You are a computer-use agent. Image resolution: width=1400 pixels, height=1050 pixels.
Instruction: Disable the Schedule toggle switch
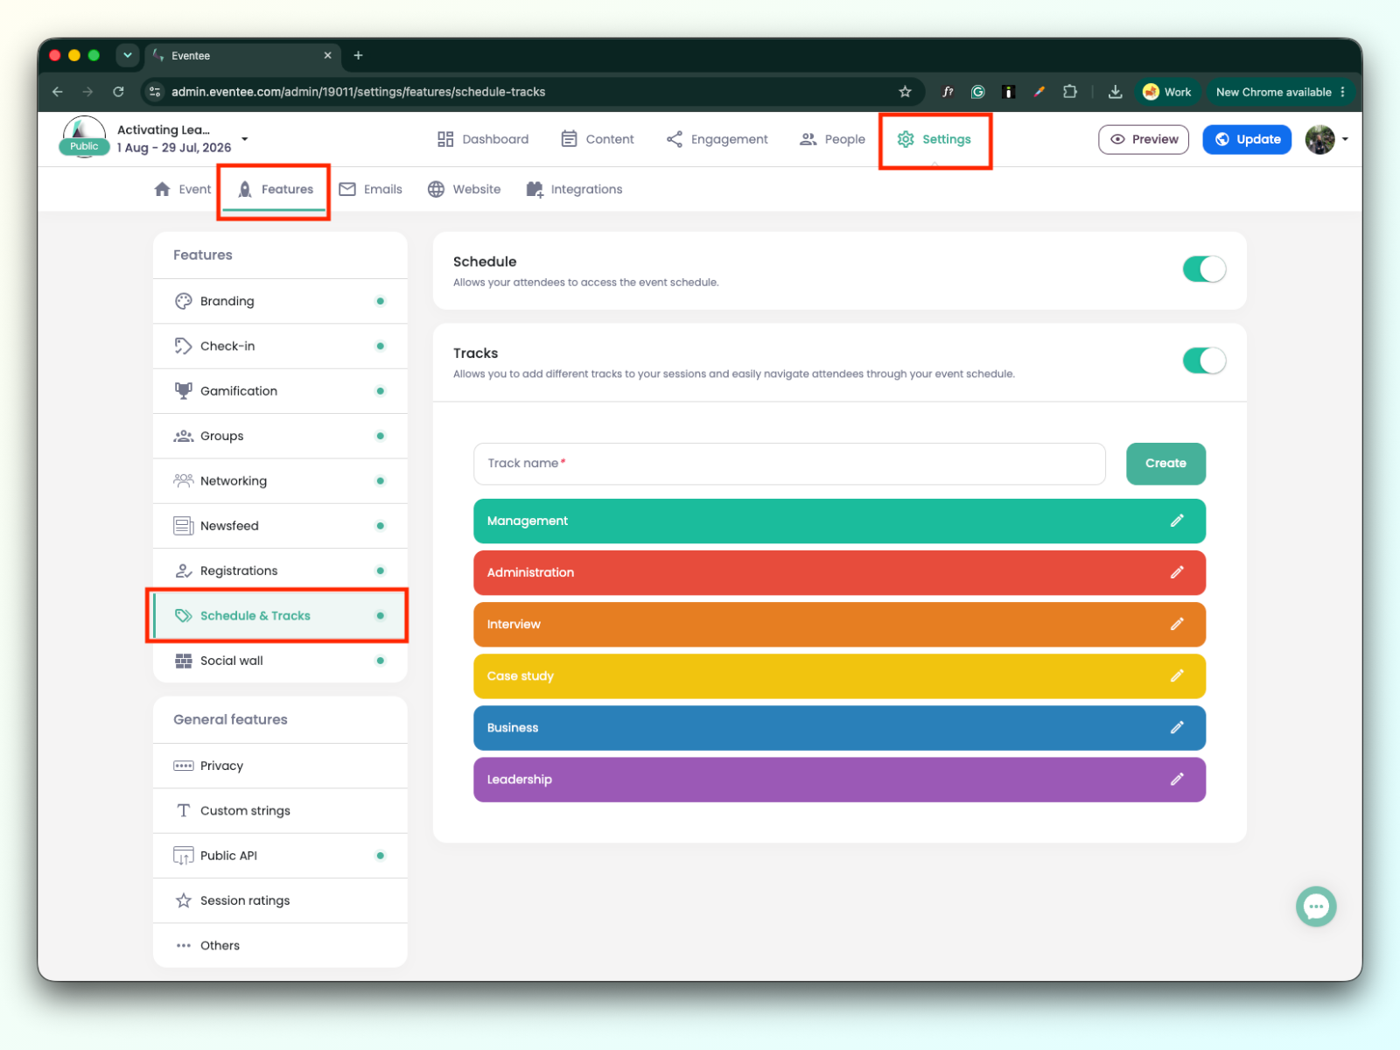pos(1204,269)
